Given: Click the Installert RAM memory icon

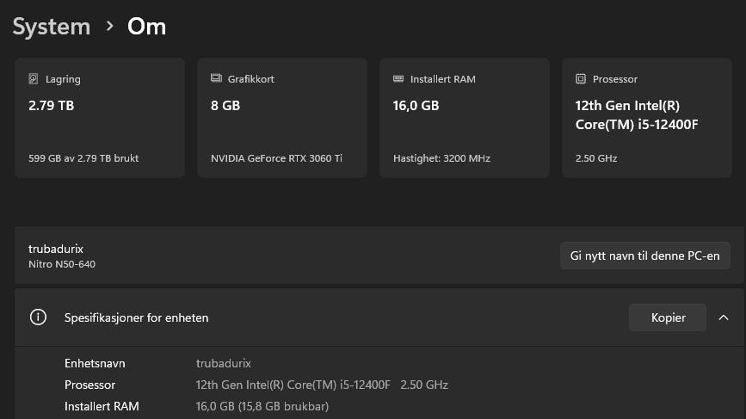Looking at the screenshot, I should pos(398,79).
